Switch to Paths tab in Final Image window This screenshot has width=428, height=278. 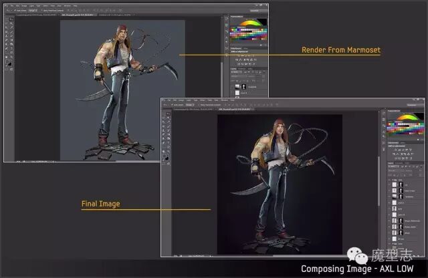click(407, 163)
